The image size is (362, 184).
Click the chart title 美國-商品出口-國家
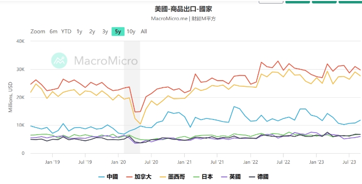tap(183, 9)
